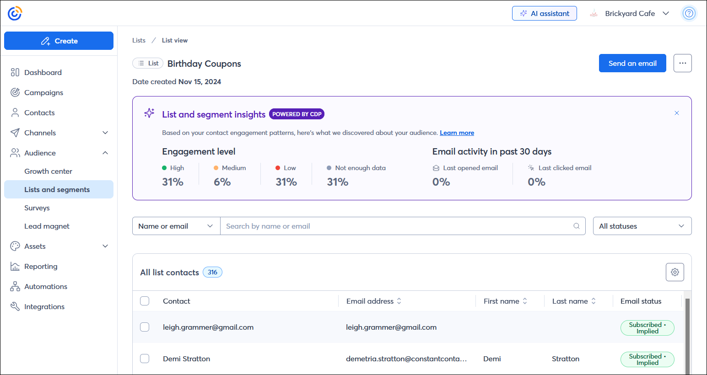Sort by First name column arrows
Image resolution: width=707 pixels, height=375 pixels.
click(x=525, y=301)
